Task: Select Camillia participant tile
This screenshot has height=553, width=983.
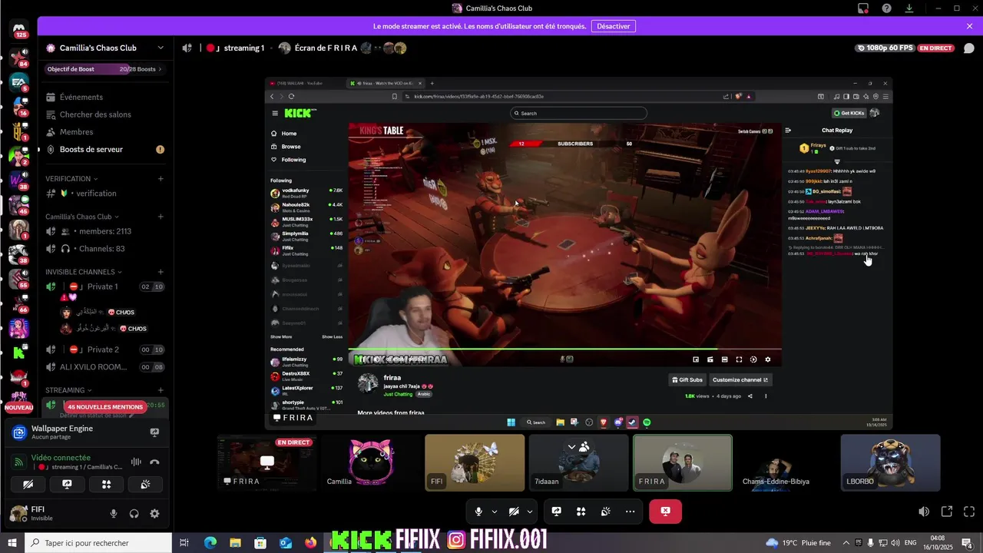Action: pyautogui.click(x=371, y=463)
